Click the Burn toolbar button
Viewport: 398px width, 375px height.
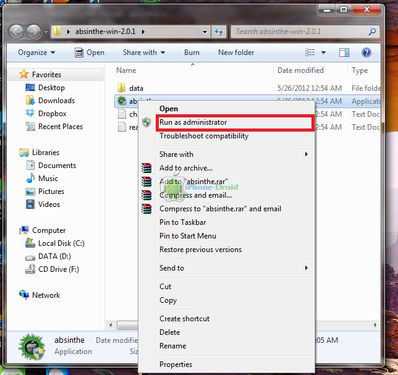192,53
